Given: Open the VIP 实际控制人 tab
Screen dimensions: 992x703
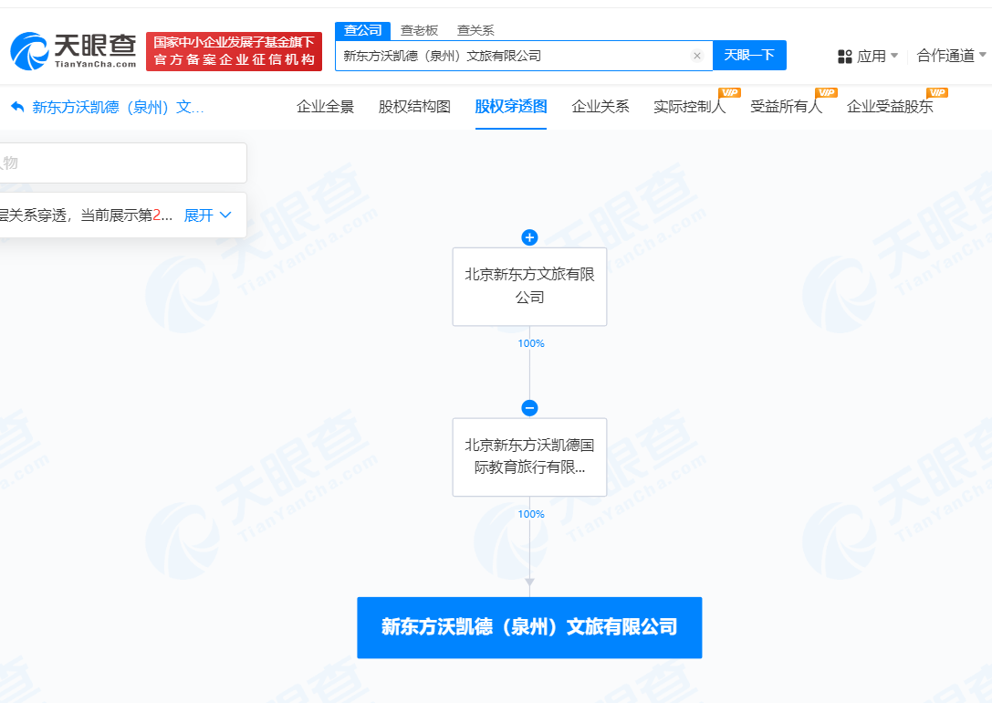Looking at the screenshot, I should coord(689,106).
